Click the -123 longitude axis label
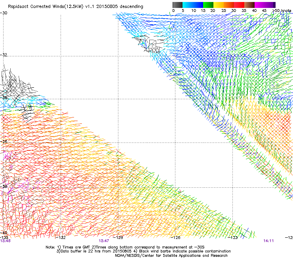 [232, 238]
